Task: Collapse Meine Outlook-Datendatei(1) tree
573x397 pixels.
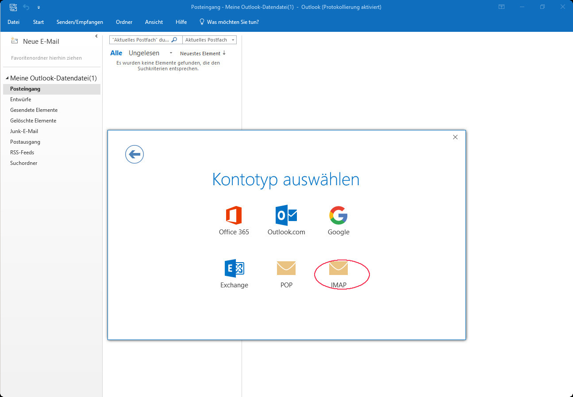Action: pyautogui.click(x=7, y=78)
